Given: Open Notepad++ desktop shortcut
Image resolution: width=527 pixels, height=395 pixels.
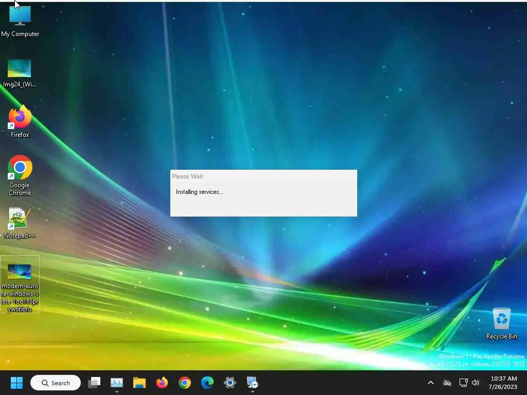Looking at the screenshot, I should [20, 222].
